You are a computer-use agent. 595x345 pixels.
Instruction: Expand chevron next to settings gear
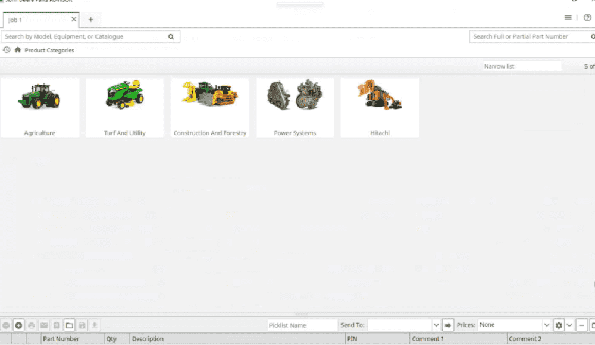(x=569, y=325)
